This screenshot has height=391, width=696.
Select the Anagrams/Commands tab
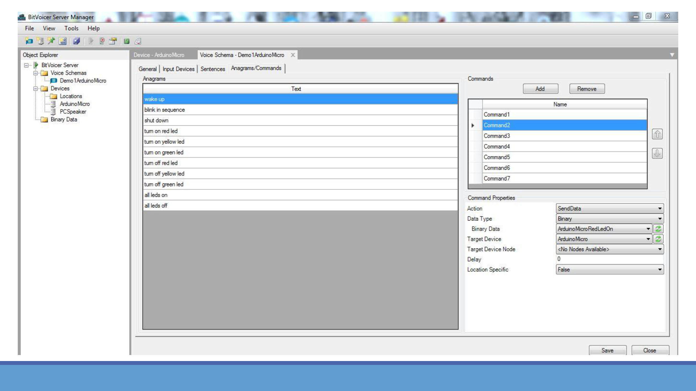point(256,68)
